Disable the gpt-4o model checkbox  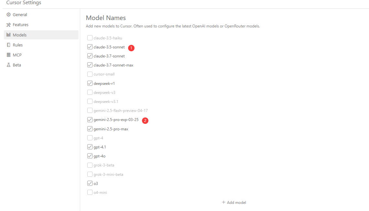tap(90, 156)
